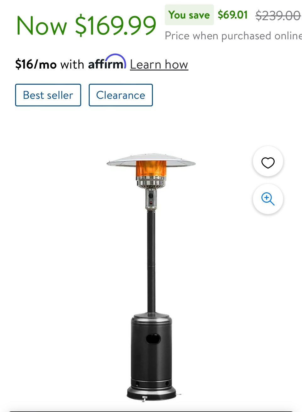
Task: Click the heater's black pole
Action: (x=151, y=261)
